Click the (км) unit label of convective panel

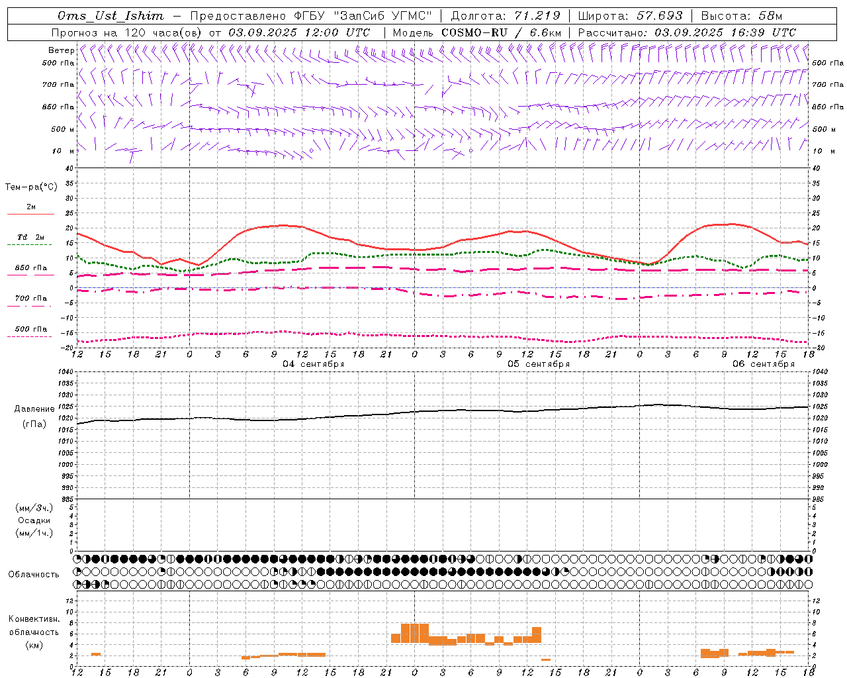coord(34,645)
